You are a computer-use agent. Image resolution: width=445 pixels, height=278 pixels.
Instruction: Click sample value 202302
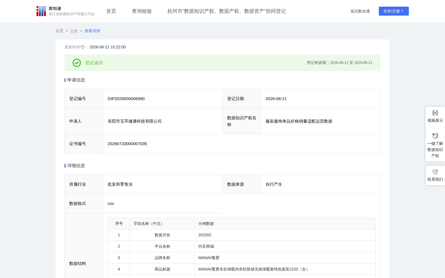point(205,235)
